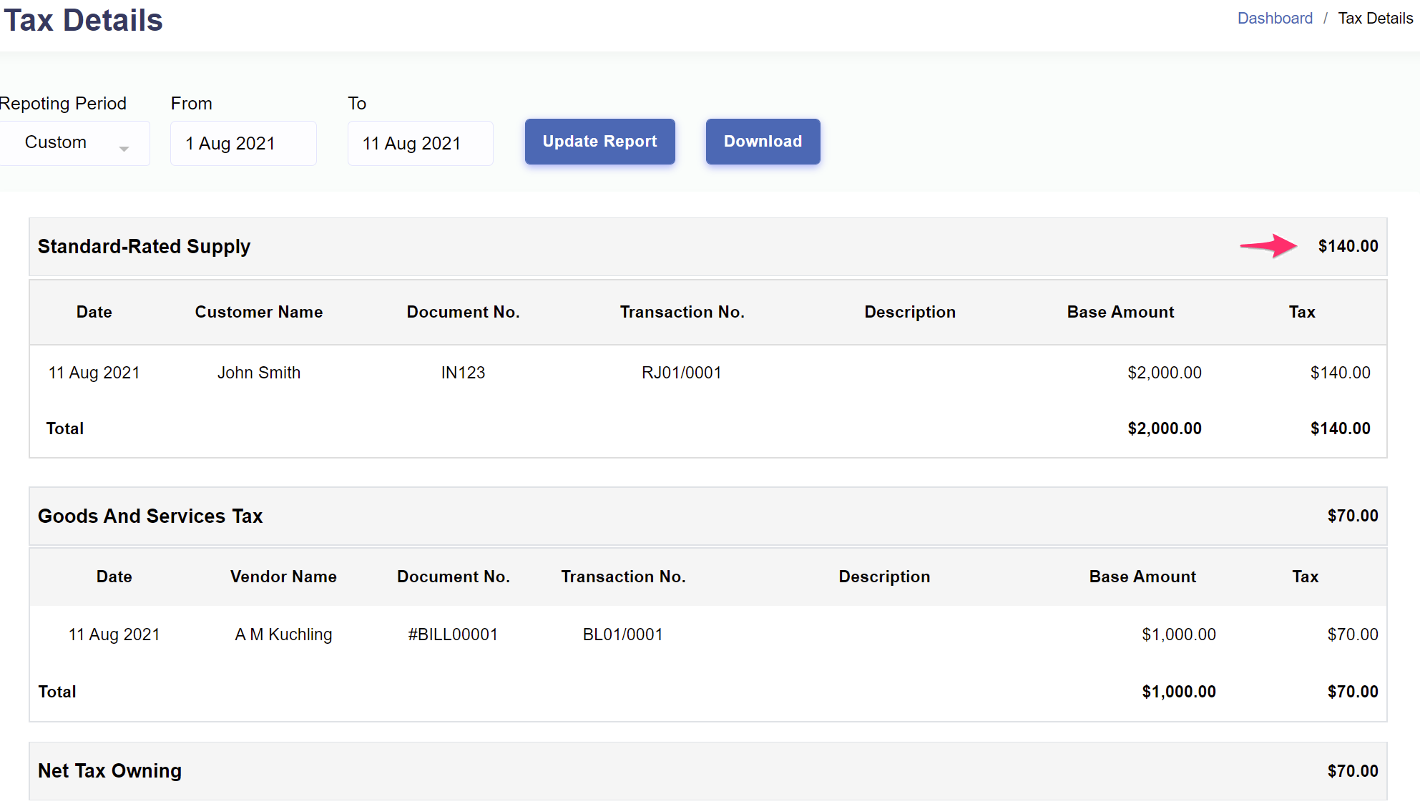
Task: Select the A M Kuchling vendor cell
Action: (283, 634)
